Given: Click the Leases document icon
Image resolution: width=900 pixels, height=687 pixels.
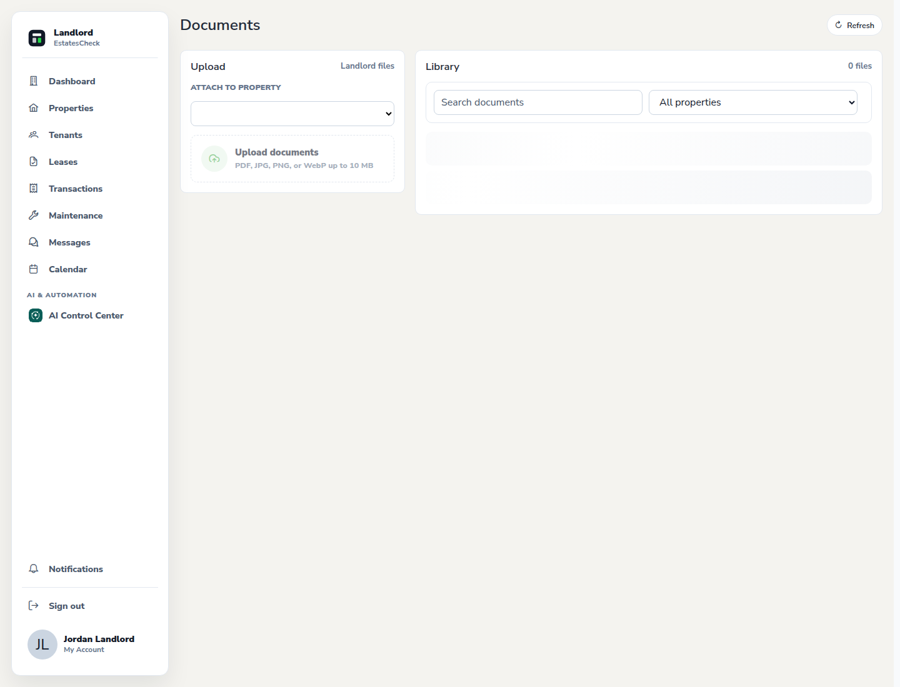Looking at the screenshot, I should pos(34,162).
